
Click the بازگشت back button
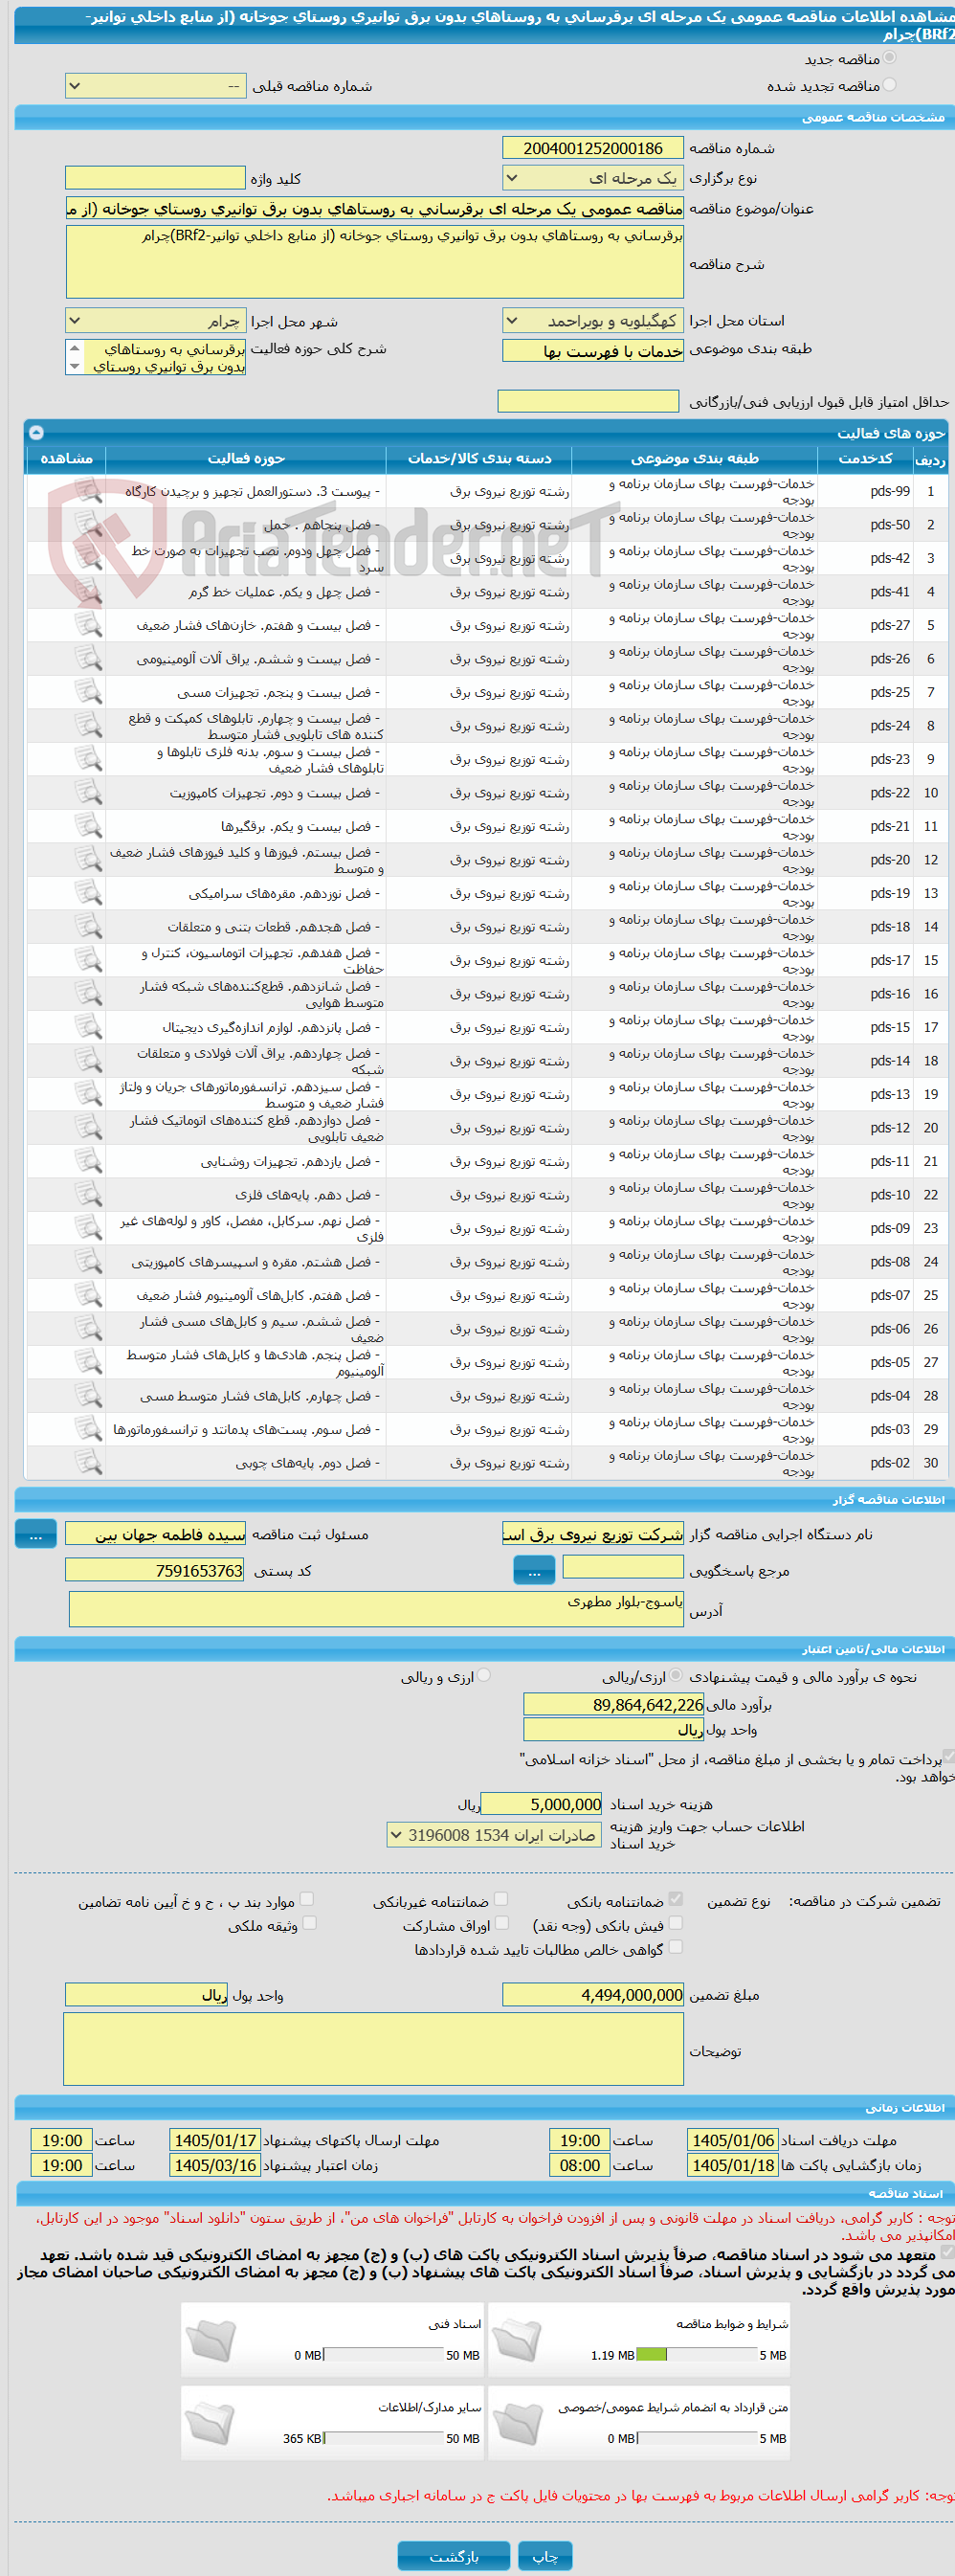click(454, 2556)
